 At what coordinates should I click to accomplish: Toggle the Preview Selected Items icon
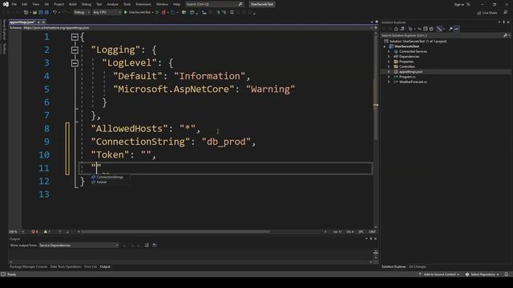[456, 29]
